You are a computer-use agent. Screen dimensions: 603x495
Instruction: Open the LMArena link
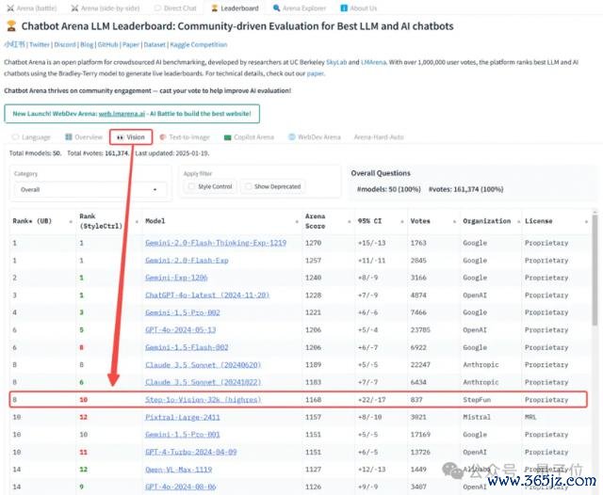coord(373,62)
